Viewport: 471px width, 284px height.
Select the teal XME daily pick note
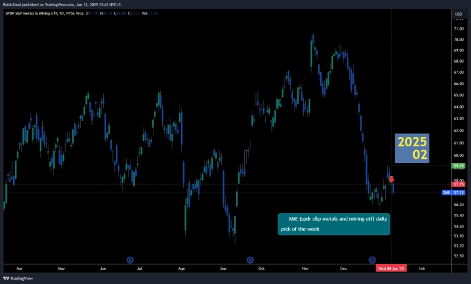tap(334, 224)
